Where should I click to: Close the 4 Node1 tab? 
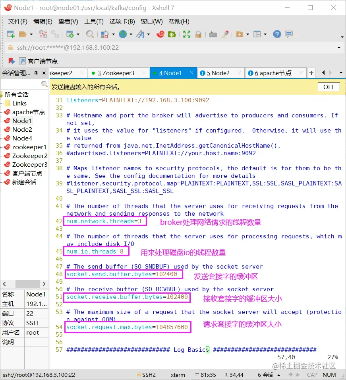coord(191,73)
